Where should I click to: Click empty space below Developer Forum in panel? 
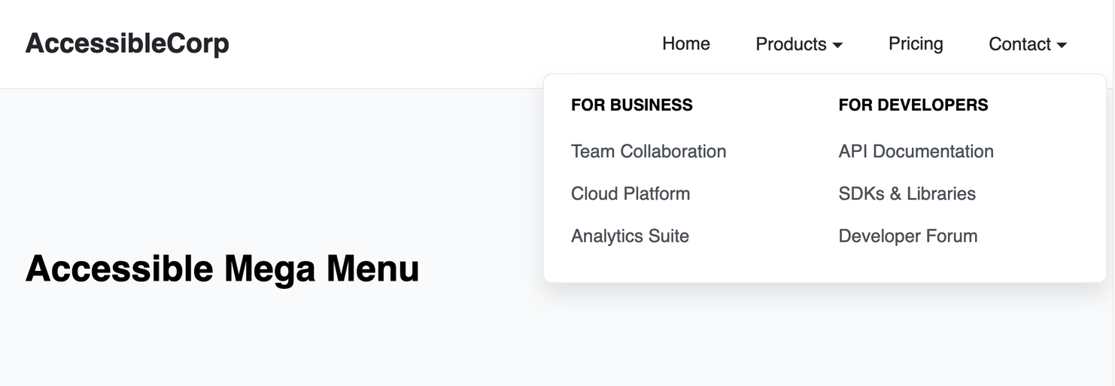pyautogui.click(x=907, y=265)
